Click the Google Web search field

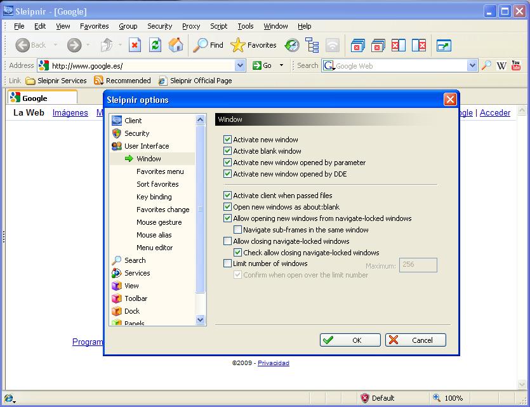(401, 65)
